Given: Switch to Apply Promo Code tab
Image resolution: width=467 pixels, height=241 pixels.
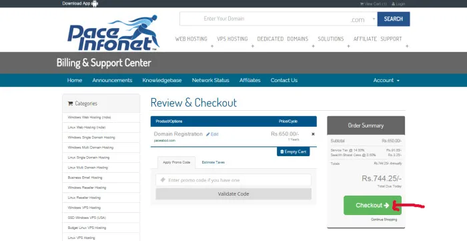Looking at the screenshot, I should (176, 162).
